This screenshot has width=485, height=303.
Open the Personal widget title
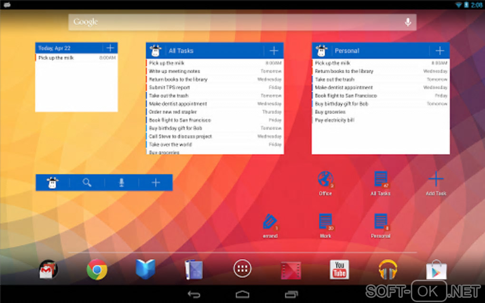click(347, 51)
